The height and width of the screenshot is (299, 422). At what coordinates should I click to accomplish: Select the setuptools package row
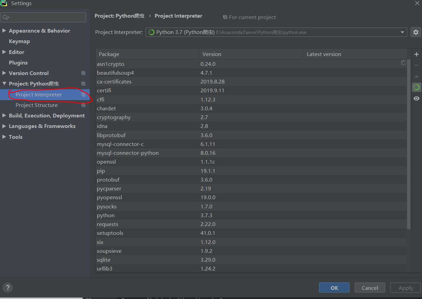click(251, 233)
